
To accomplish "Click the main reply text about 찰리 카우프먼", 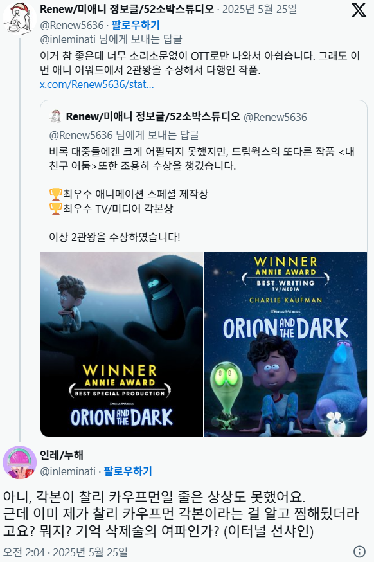I will click(x=181, y=513).
